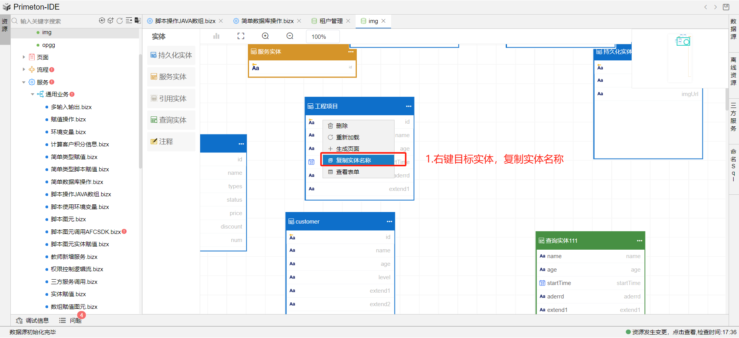Screen dimensions: 739x338
Task: Click the add cube icon in resource toolbar
Action: [x=110, y=21]
